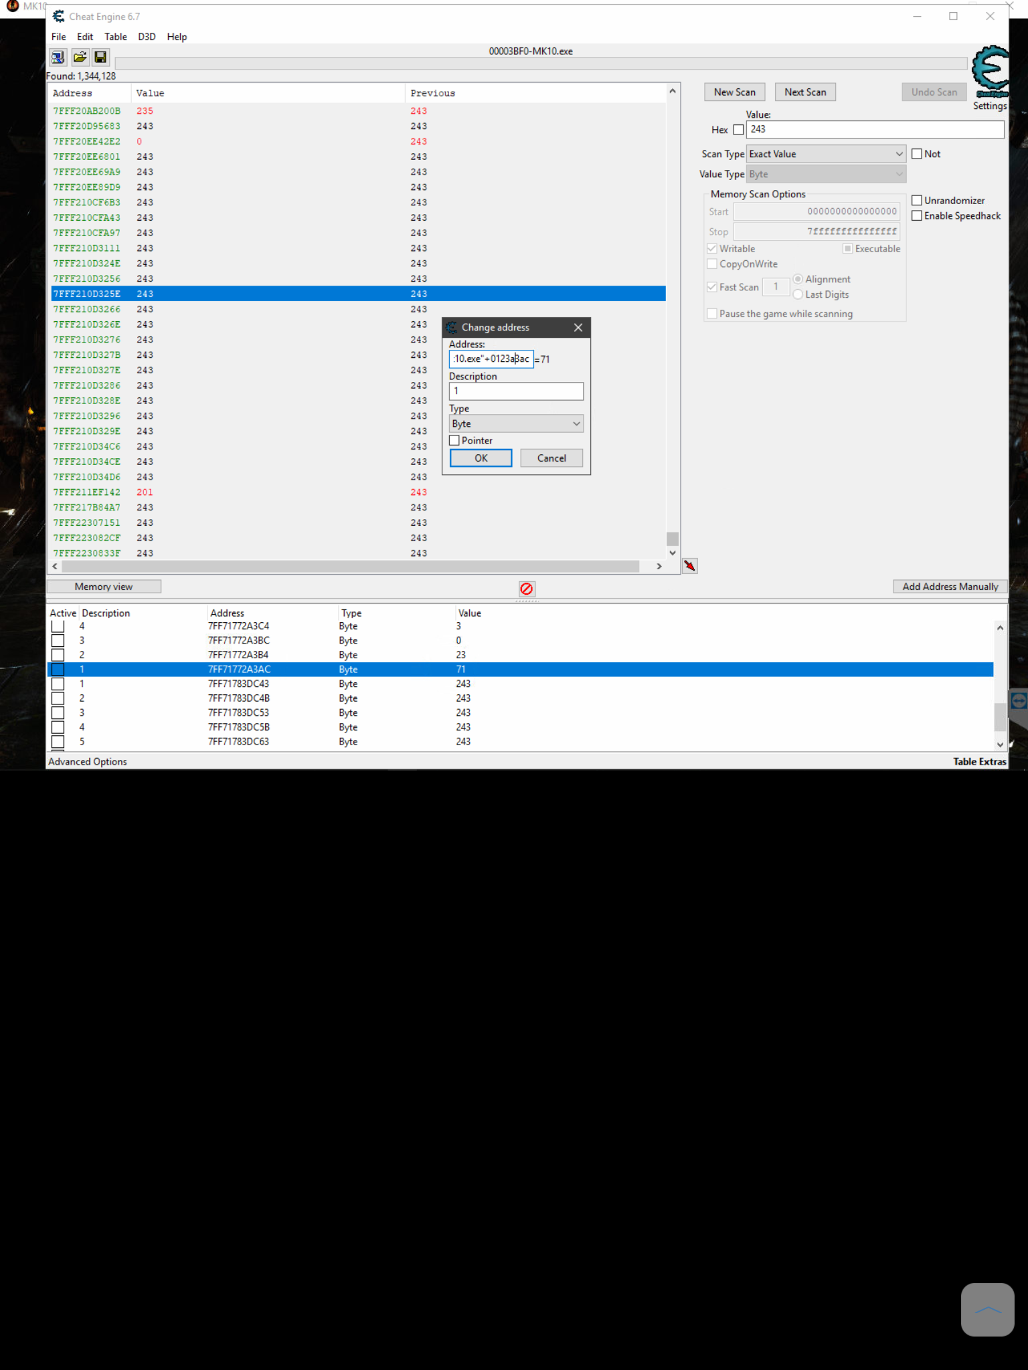Image resolution: width=1028 pixels, height=1370 pixels.
Task: Open Memory view
Action: 104,587
